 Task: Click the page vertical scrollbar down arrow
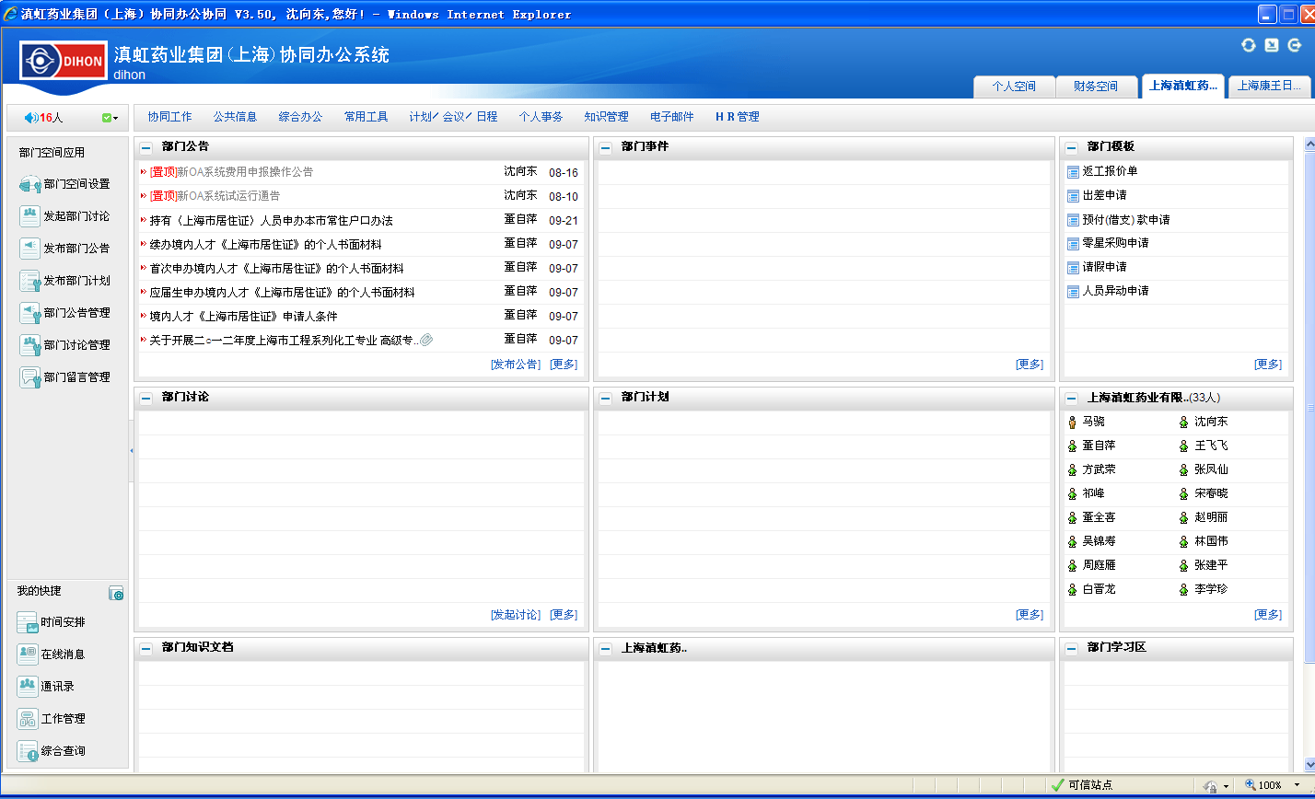1310,763
